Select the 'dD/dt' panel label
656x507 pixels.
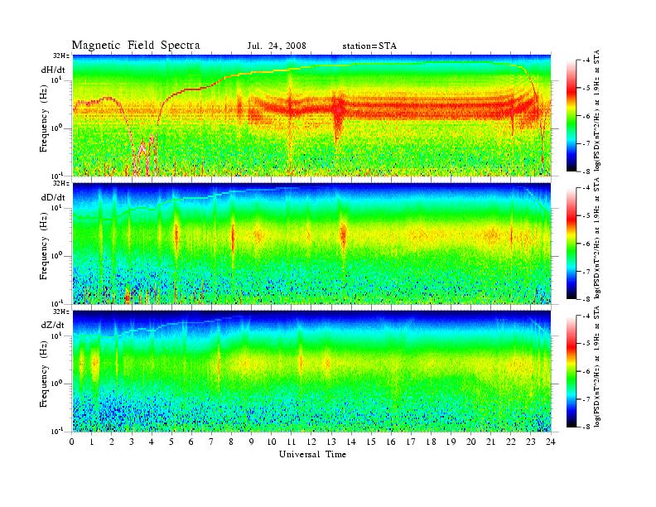click(x=53, y=197)
